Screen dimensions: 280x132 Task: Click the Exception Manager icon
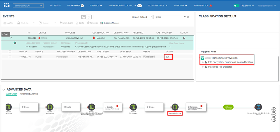click(x=101, y=23)
